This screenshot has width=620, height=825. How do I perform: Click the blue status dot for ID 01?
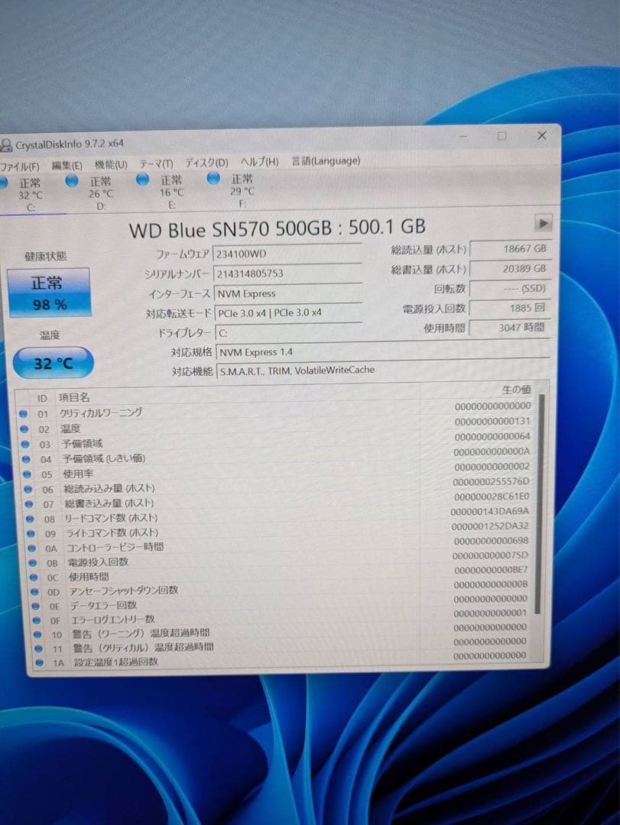coord(23,414)
